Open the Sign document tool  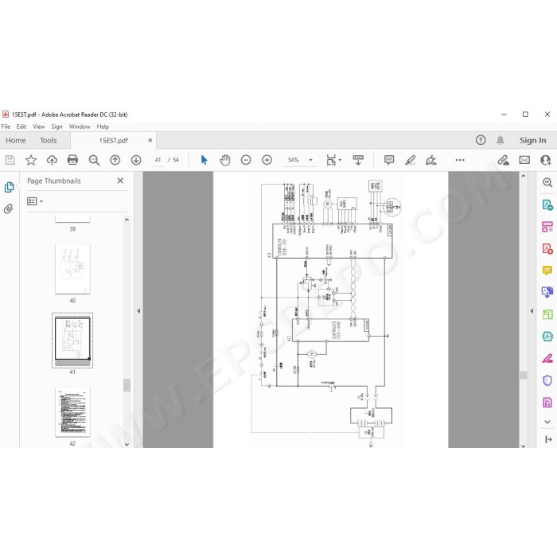click(431, 160)
